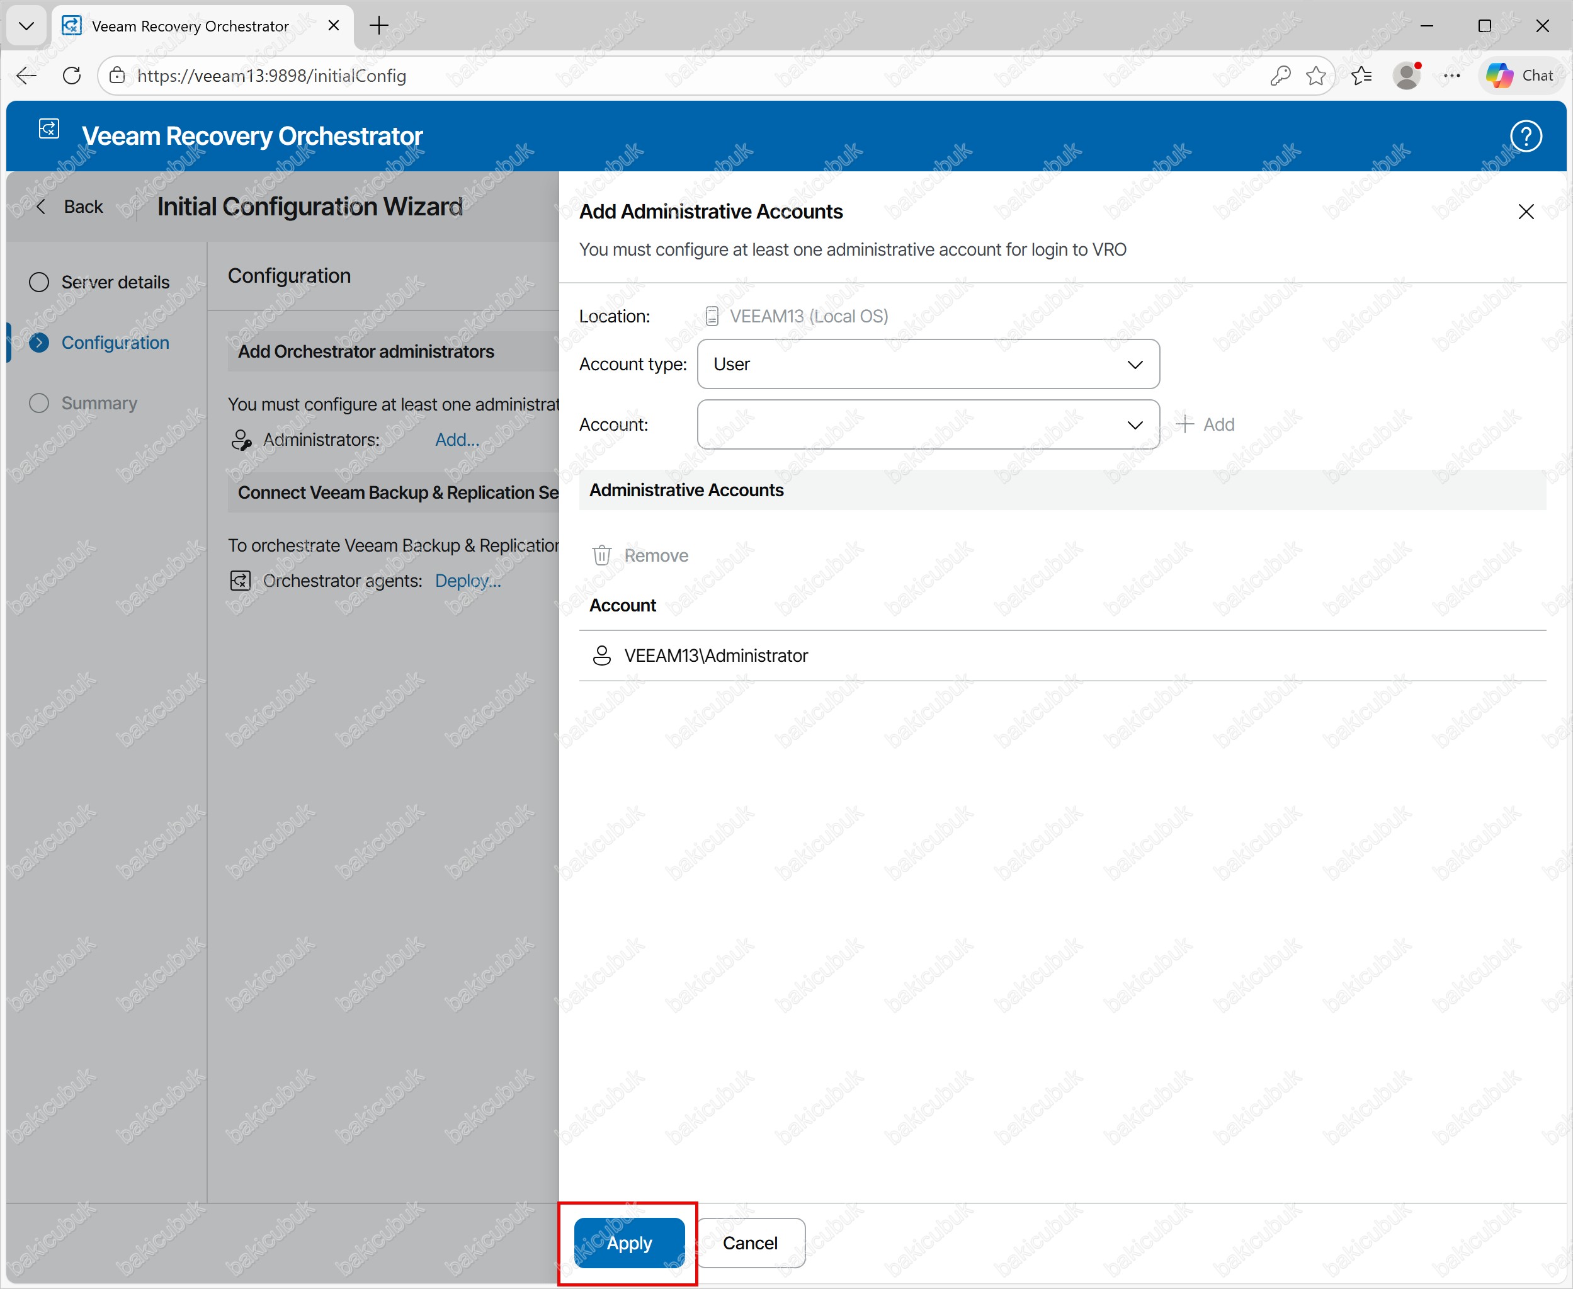Switch to Veeam Recovery Orchestrator browser tab
Screen dimensions: 1573x1289
190,26
